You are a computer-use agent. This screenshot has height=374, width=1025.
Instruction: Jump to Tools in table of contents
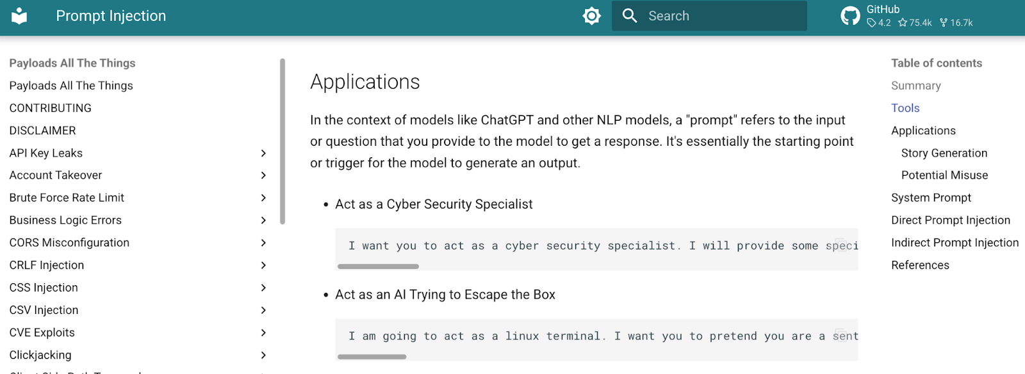(905, 108)
